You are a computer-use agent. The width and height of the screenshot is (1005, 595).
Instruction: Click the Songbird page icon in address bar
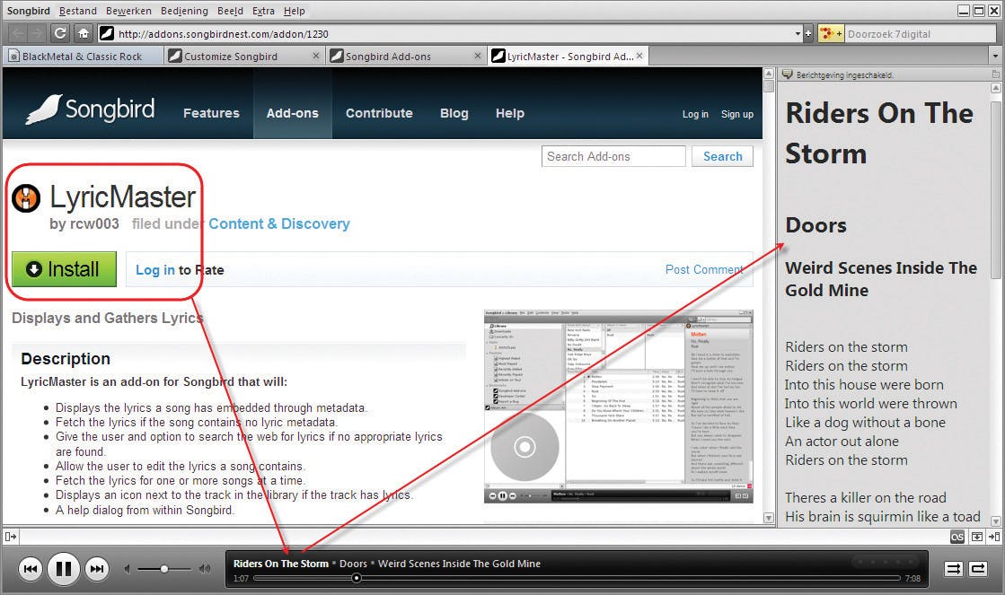tap(107, 33)
